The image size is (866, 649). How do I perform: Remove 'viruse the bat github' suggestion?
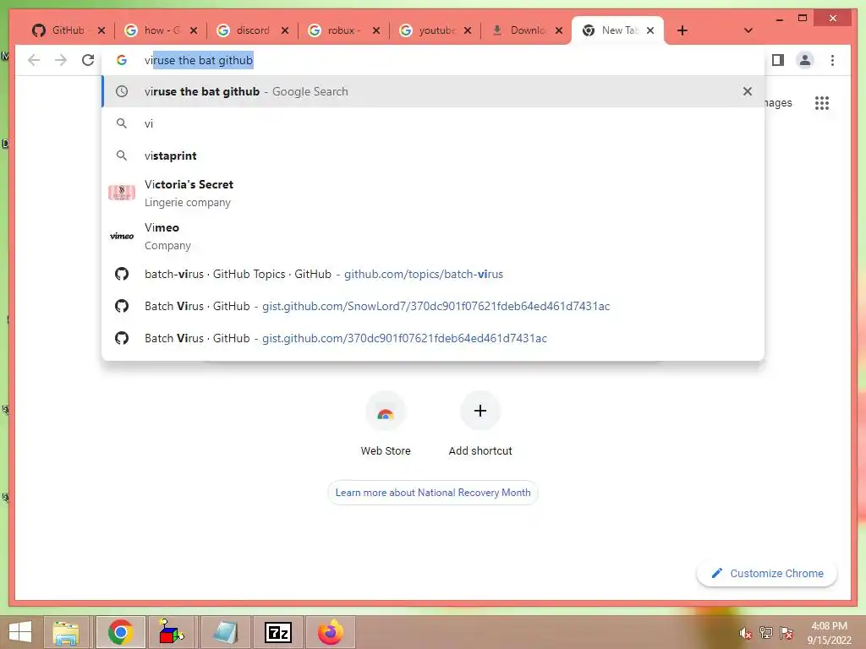(748, 91)
